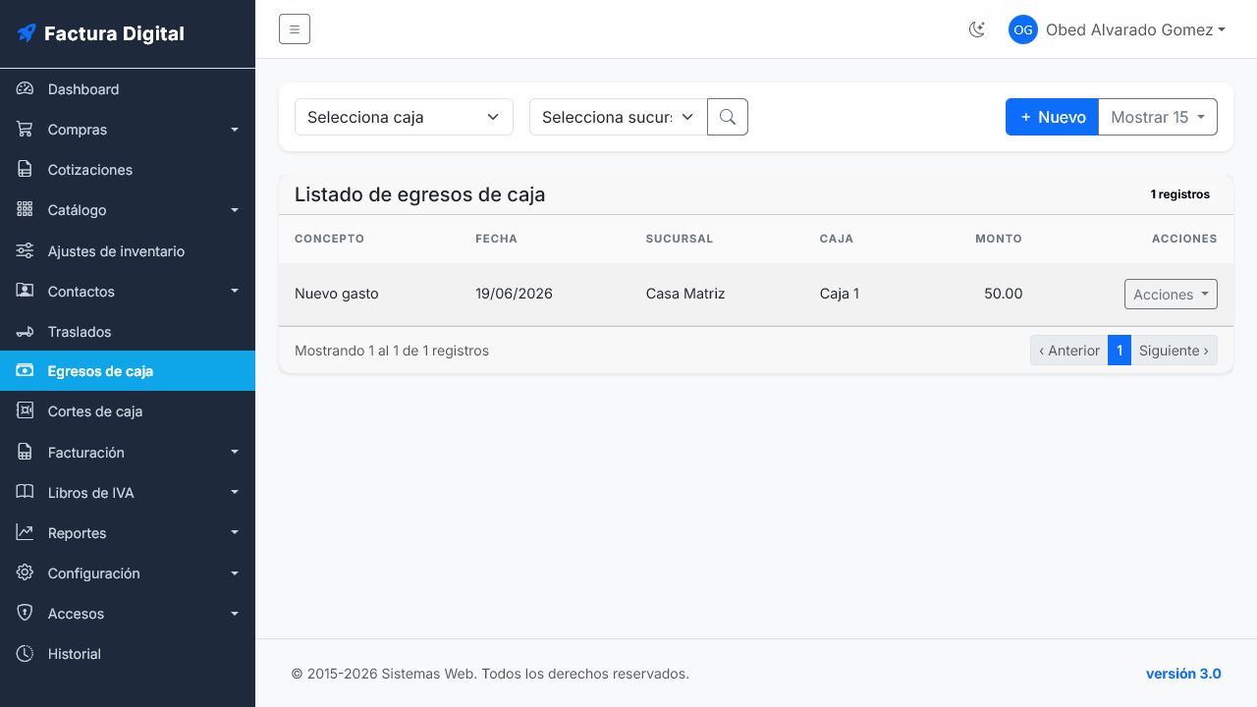Click the 1 registros badge

(1180, 194)
